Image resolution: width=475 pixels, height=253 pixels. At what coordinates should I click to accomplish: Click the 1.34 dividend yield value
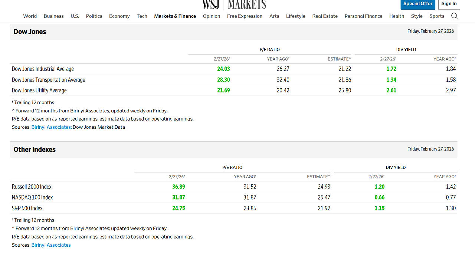391,80
